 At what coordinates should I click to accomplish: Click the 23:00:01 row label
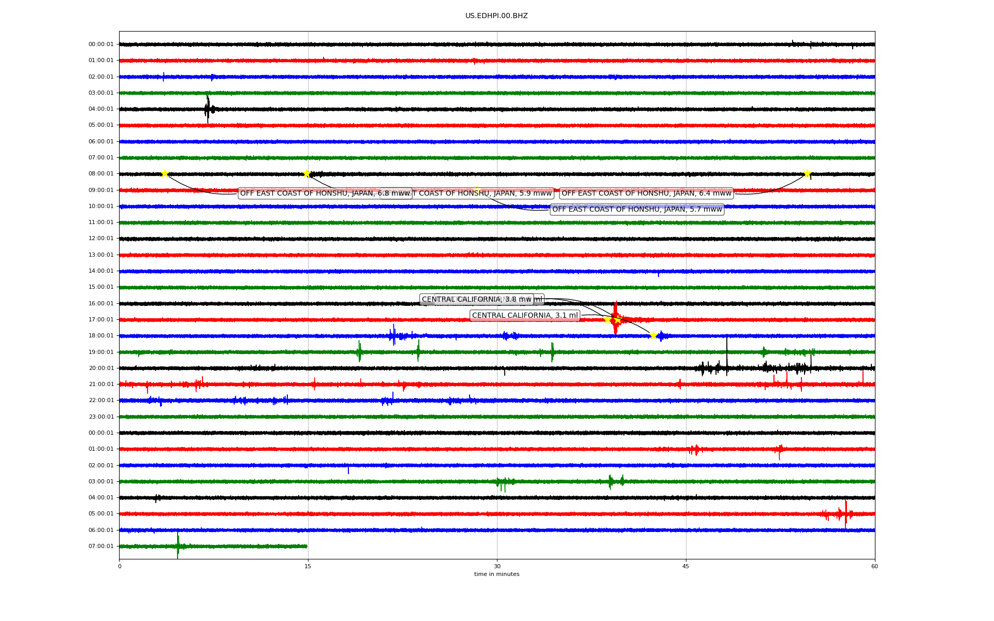pos(101,417)
